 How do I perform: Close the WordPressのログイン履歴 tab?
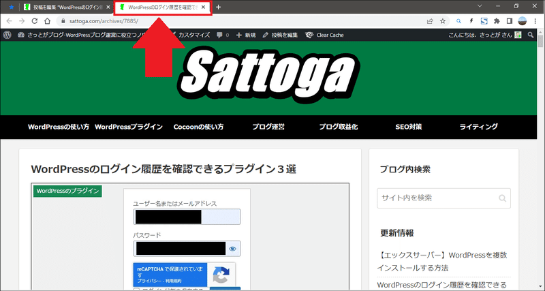(x=203, y=7)
